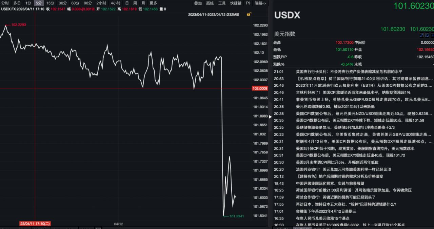Click the lock icon on the chart

point(249,14)
